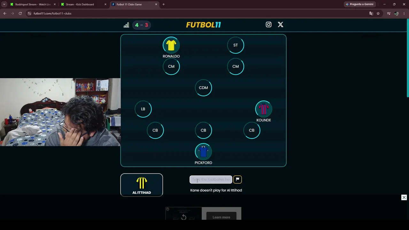Select the CB slot directly above Pickford
This screenshot has height=230, width=409.
pyautogui.click(x=203, y=130)
